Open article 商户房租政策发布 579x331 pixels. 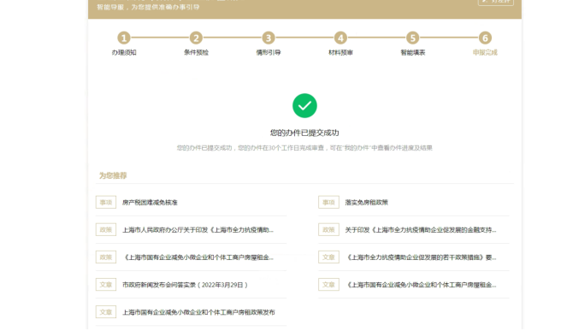coord(198,312)
